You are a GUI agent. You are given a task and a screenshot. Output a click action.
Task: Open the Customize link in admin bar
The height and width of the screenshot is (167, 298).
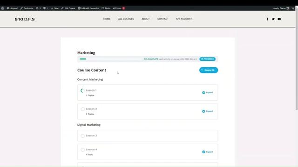click(27, 8)
